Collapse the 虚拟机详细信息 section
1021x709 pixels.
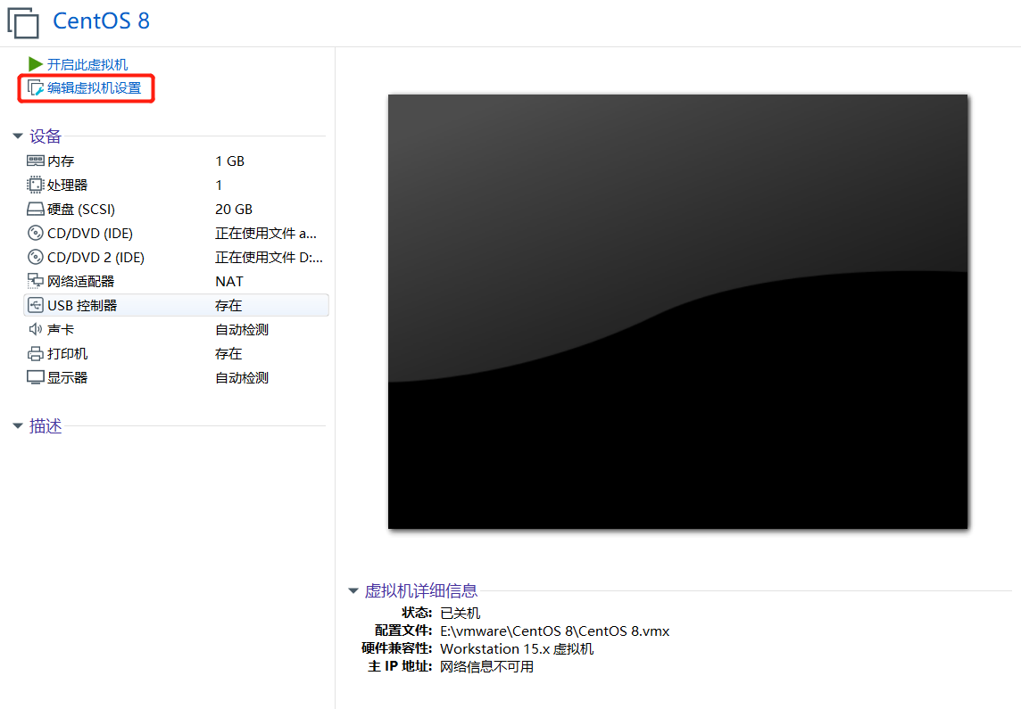pos(354,590)
